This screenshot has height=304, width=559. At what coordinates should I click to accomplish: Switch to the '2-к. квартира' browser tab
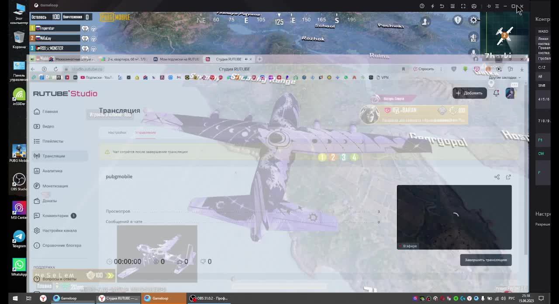coord(124,59)
